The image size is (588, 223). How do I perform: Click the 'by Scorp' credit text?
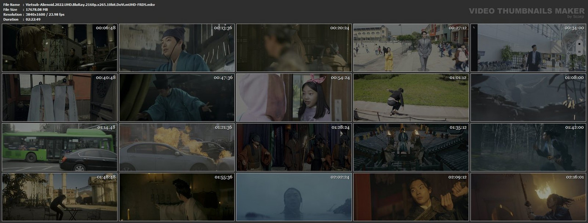coord(576,17)
